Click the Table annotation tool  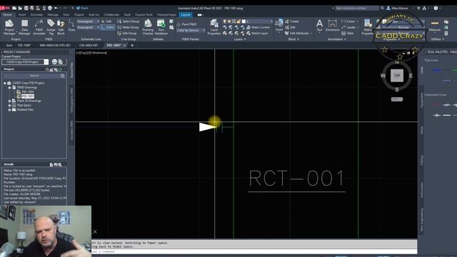348,34
